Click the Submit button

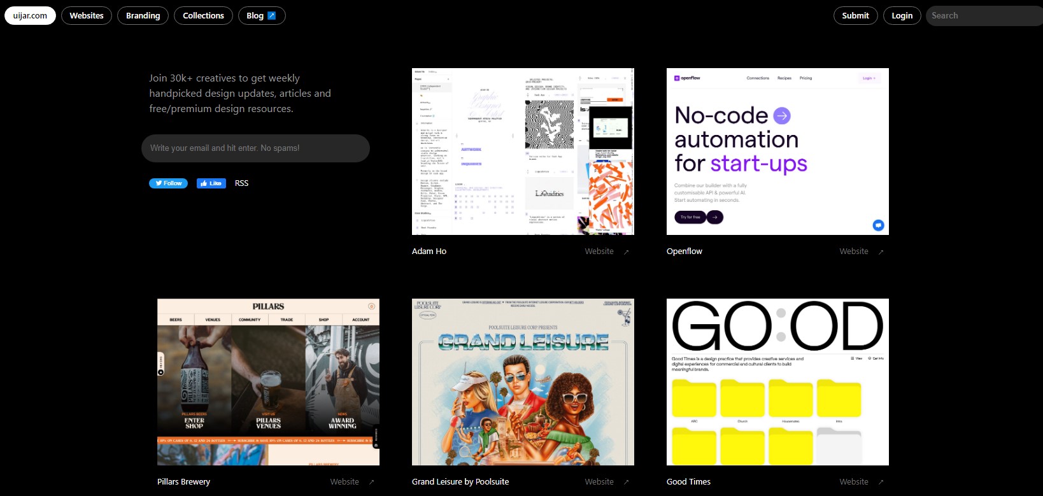pyautogui.click(x=855, y=16)
